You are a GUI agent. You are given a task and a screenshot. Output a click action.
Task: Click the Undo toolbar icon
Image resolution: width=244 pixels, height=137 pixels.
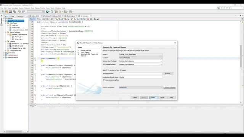(19, 12)
